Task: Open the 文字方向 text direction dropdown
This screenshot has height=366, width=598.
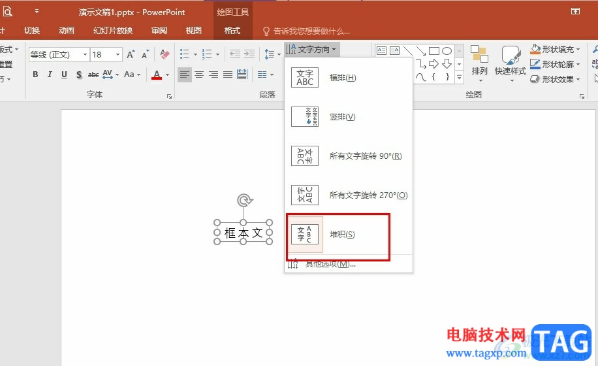Action: point(311,49)
